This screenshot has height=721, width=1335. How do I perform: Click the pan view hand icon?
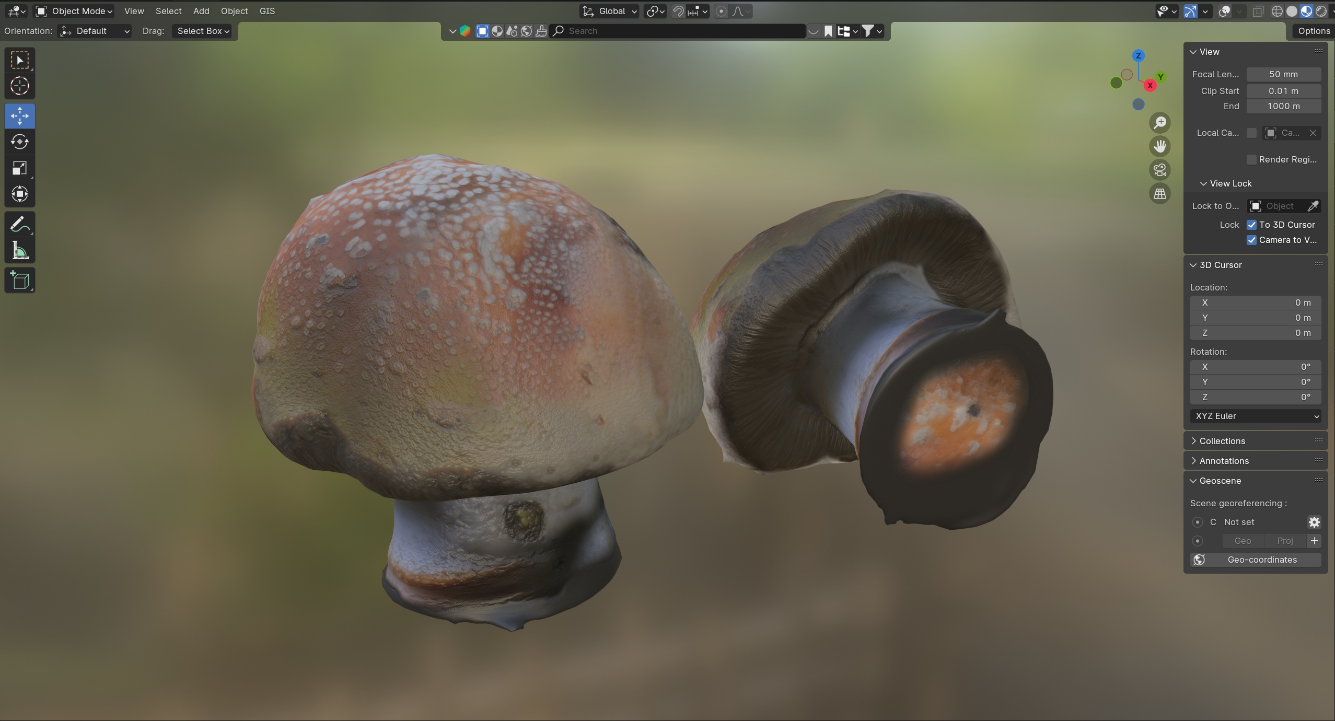click(x=1159, y=146)
